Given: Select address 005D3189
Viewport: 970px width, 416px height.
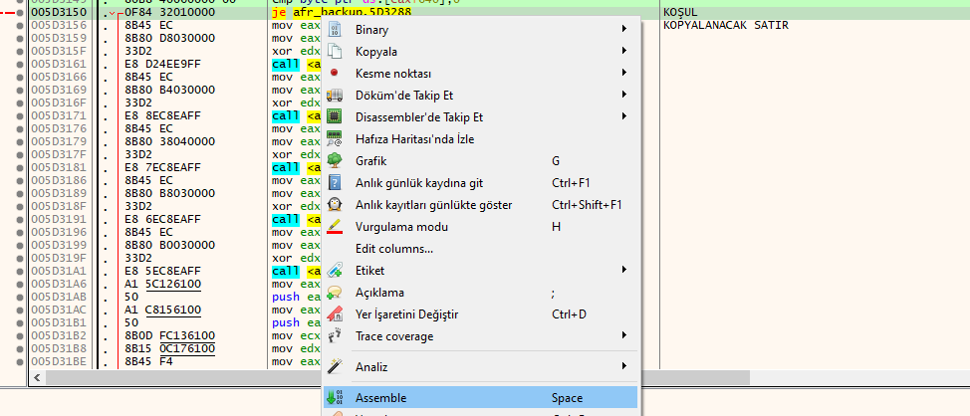Looking at the screenshot, I should pyautogui.click(x=59, y=193).
